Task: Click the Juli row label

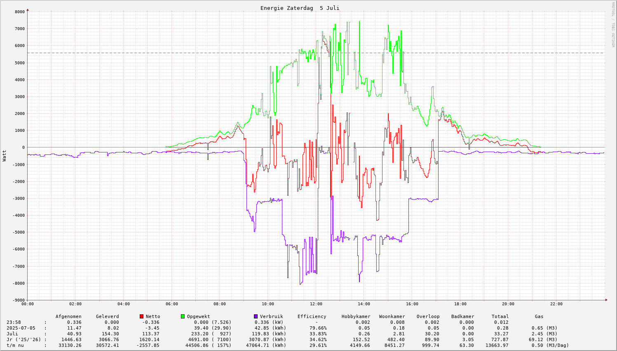Action: point(12,334)
